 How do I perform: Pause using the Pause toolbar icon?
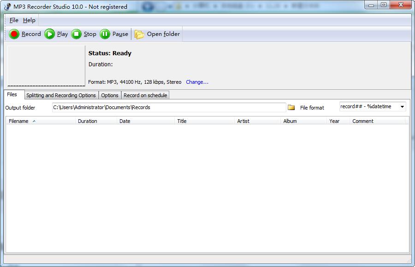pyautogui.click(x=105, y=34)
